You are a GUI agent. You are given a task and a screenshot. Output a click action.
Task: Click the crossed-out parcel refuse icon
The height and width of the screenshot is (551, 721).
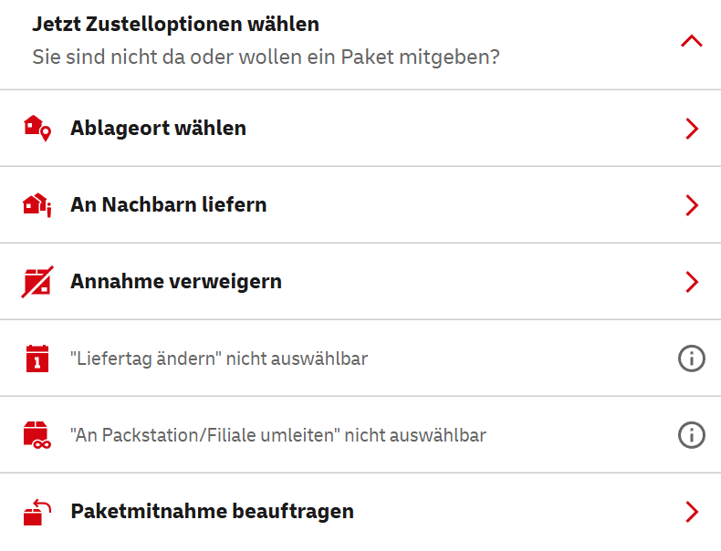pyautogui.click(x=37, y=282)
